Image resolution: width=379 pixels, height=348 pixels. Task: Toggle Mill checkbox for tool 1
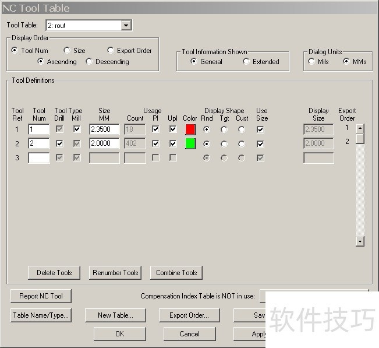pyautogui.click(x=77, y=129)
